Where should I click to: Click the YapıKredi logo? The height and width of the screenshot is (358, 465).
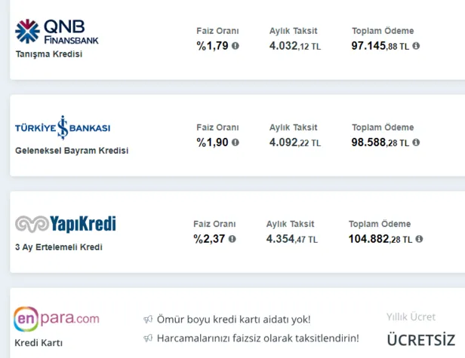(x=66, y=224)
